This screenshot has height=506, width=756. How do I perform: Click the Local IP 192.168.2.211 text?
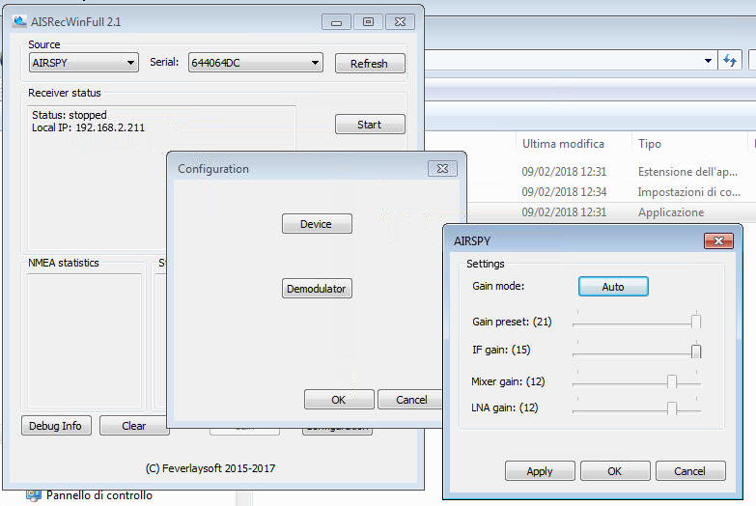(x=88, y=127)
